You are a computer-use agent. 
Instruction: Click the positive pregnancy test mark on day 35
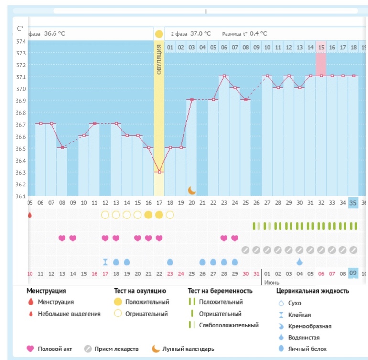353,226
